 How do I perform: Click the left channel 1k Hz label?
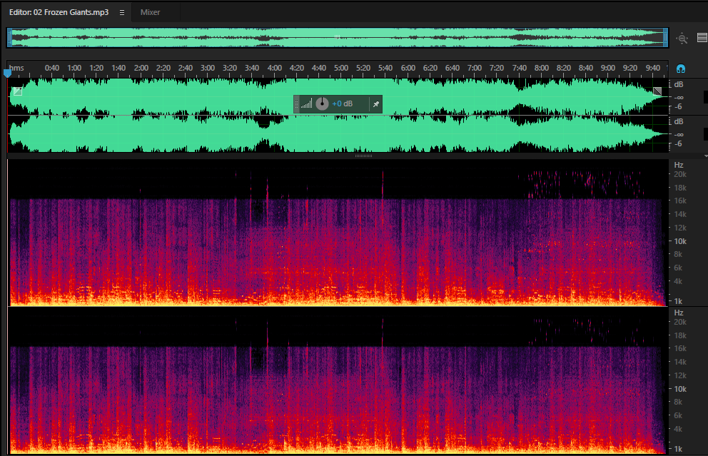coord(678,301)
